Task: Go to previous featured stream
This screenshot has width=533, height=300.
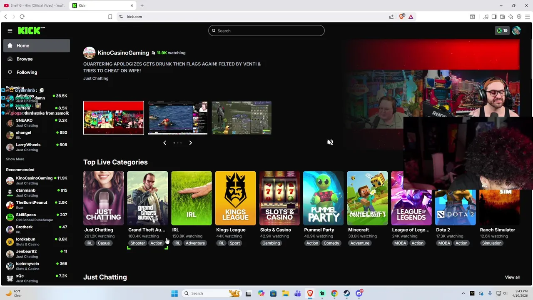Action: click(164, 142)
